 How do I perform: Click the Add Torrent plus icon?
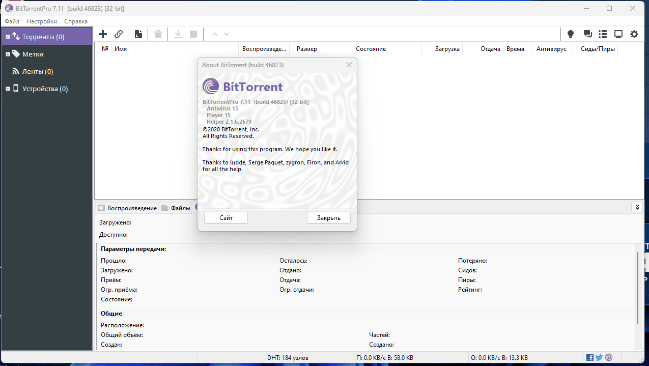click(x=103, y=34)
